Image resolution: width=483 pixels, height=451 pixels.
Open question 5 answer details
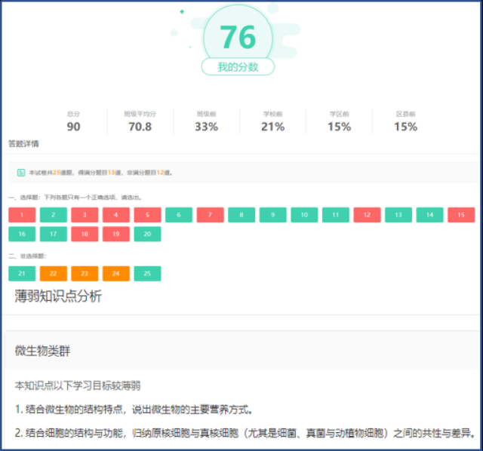148,215
